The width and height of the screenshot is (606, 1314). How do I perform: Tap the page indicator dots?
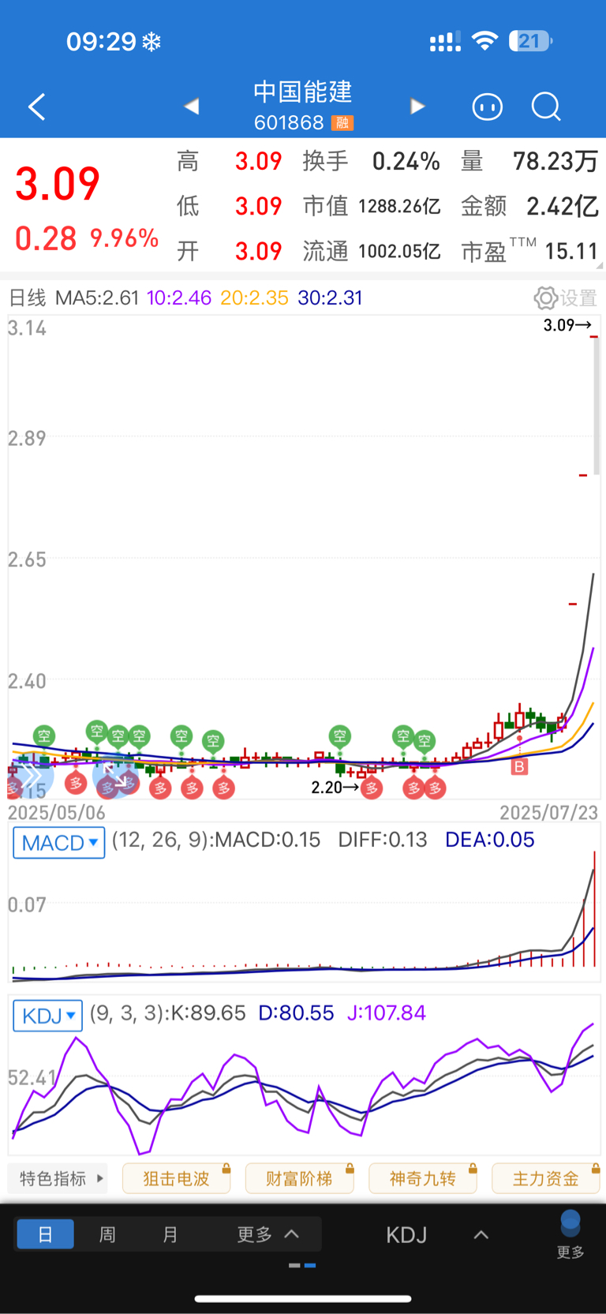coord(302,1265)
